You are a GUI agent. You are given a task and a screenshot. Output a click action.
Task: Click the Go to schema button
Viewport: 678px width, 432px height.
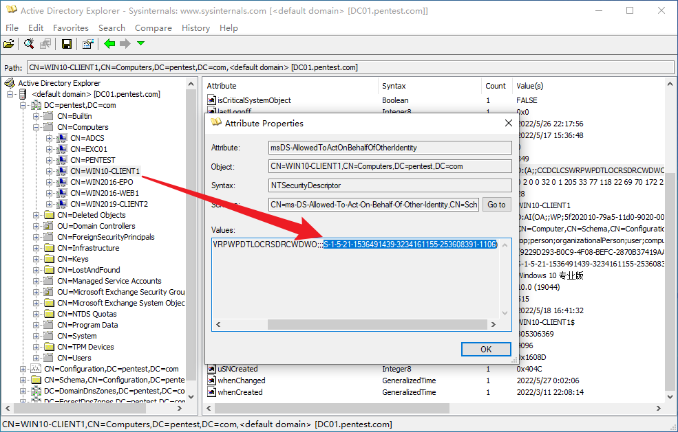[x=496, y=205]
